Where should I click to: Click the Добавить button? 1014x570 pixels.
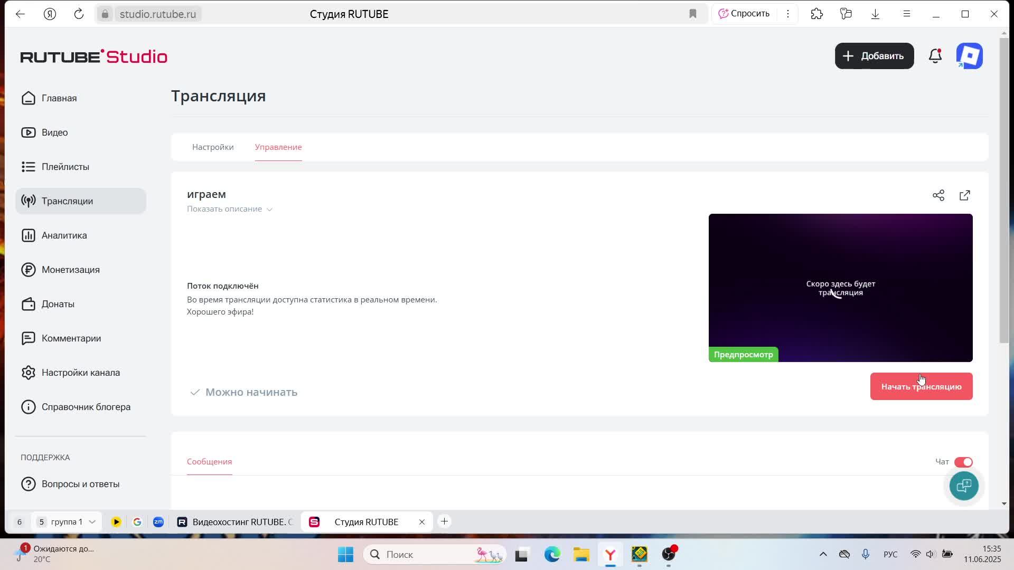pyautogui.click(x=874, y=56)
